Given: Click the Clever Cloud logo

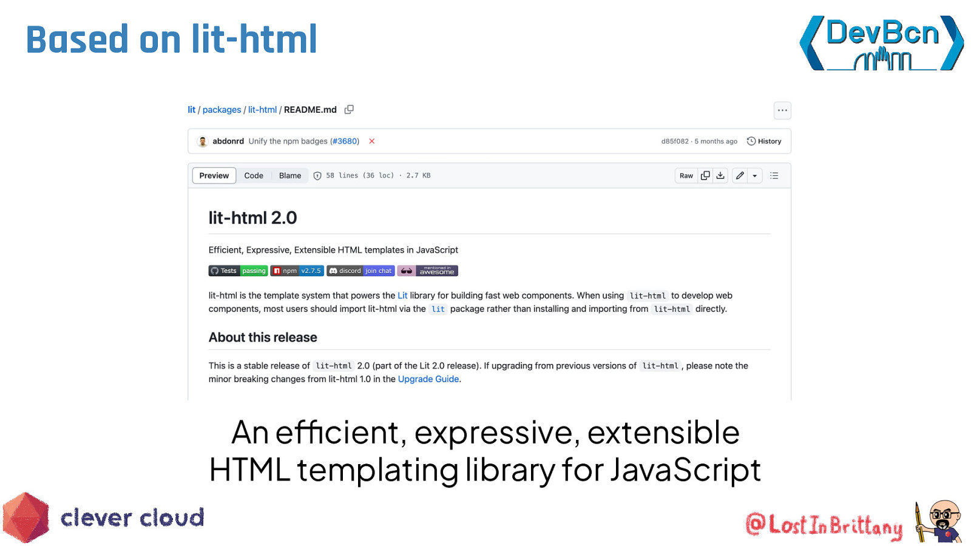Looking at the screenshot, I should [103, 517].
